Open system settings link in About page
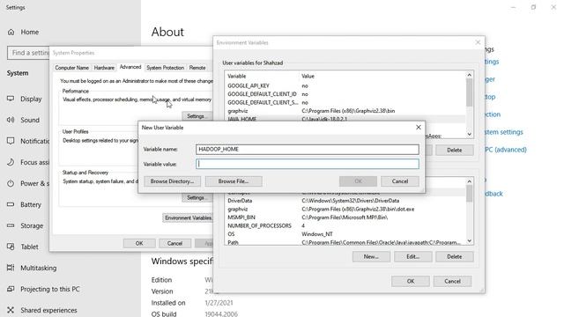Viewport: 564px width, 317px height. pos(504,132)
